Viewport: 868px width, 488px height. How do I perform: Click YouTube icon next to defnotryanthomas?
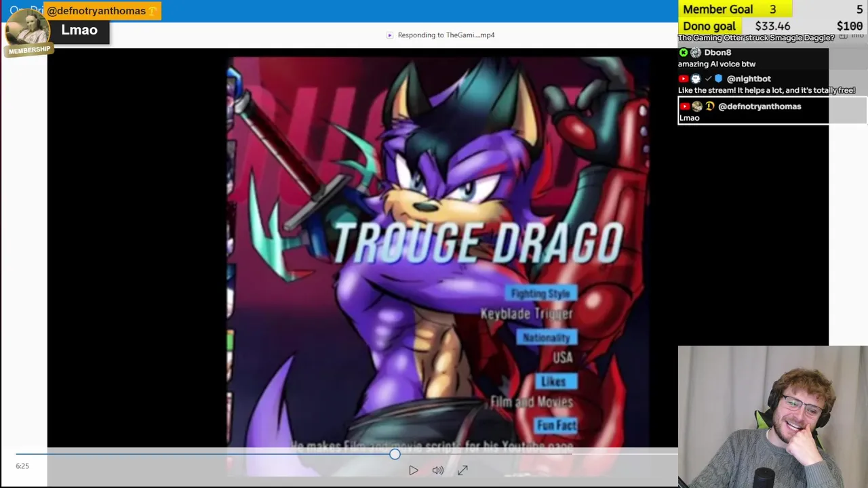685,106
